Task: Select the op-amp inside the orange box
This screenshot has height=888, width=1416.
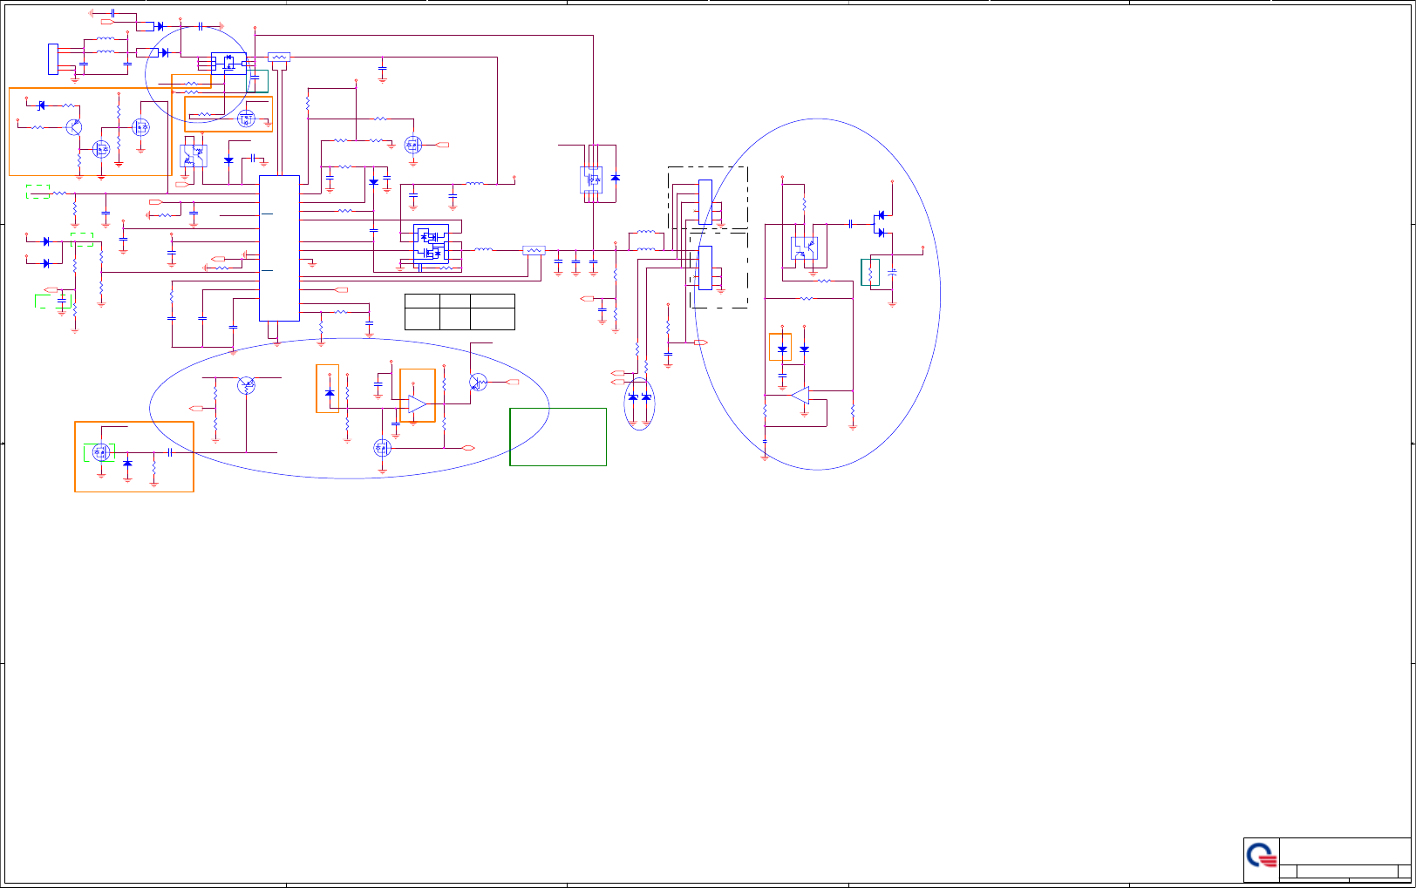Action: coord(418,403)
